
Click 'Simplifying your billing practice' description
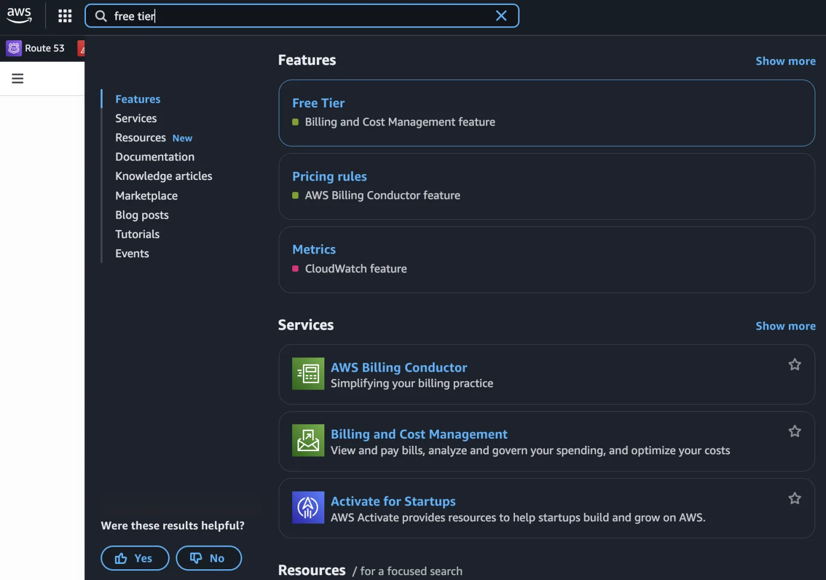[x=412, y=383]
